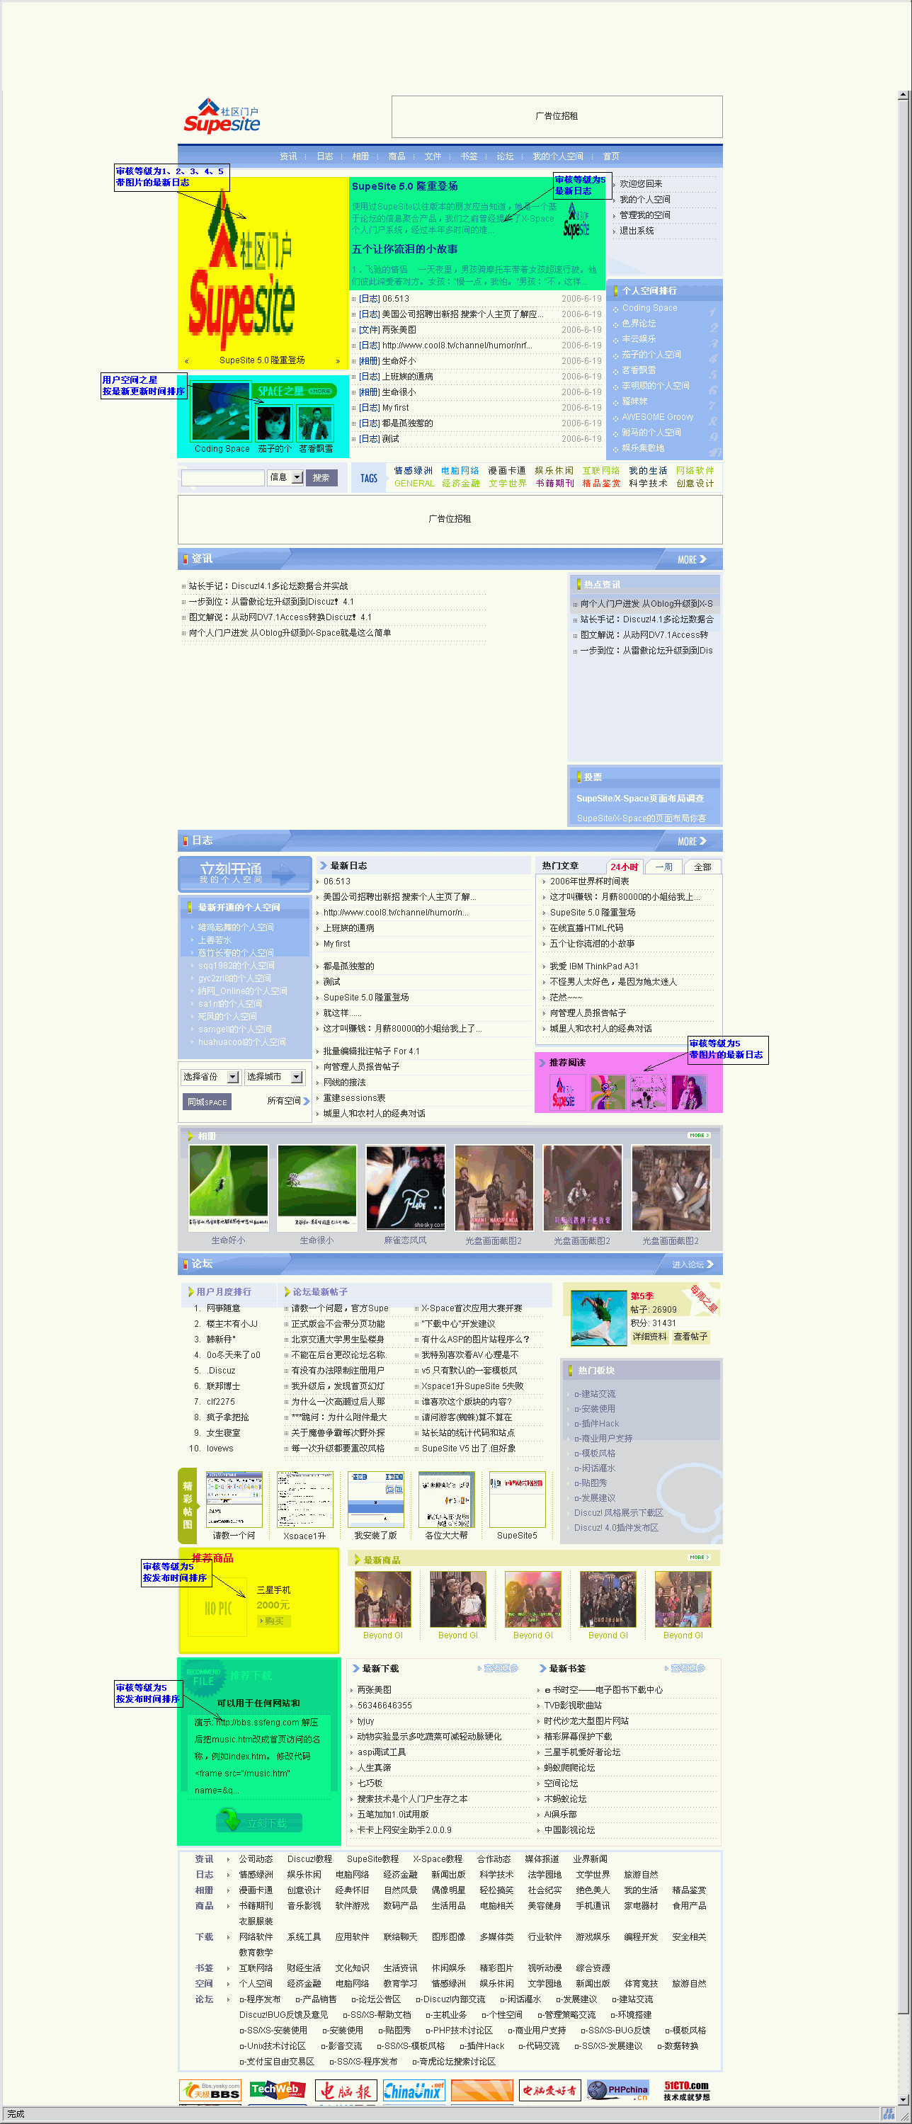The height and width of the screenshot is (2124, 912).
Task: Open the 我安装了版 featured post image
Action: (x=376, y=1500)
